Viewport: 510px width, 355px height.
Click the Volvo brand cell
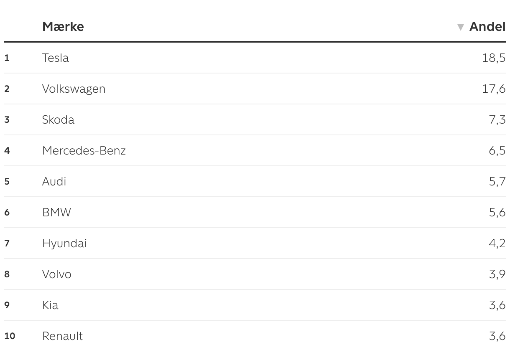pyautogui.click(x=56, y=274)
